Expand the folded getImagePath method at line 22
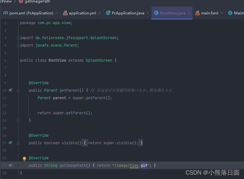Image resolution: width=244 pixels, height=179 pixels. tap(18, 166)
